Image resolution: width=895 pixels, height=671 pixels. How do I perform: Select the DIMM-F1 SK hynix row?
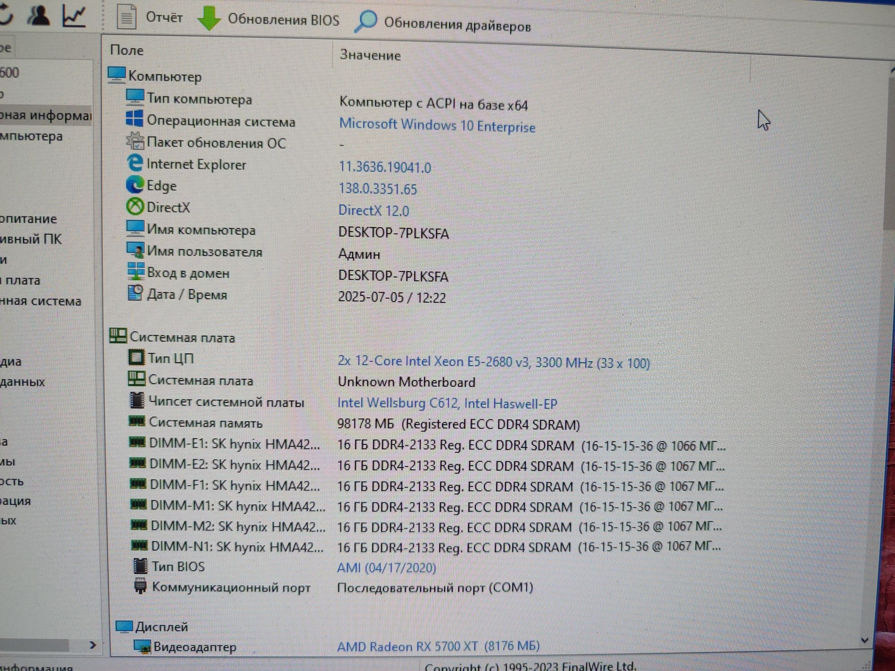[x=427, y=486]
